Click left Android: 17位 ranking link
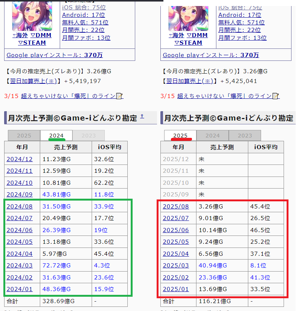 (83, 15)
